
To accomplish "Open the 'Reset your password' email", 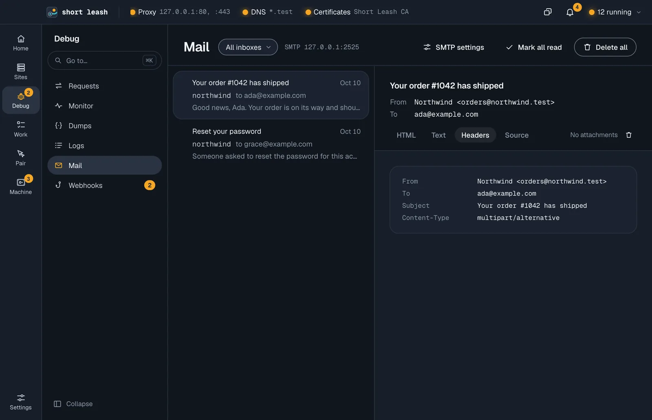I will (x=271, y=144).
